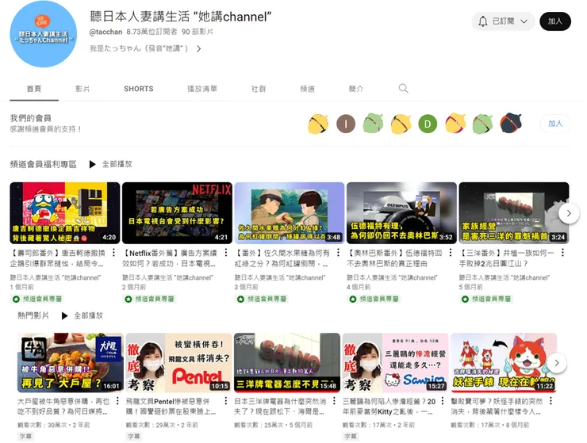The height and width of the screenshot is (443, 587).
Task: Show next popular videos arrow
Action: (557, 362)
